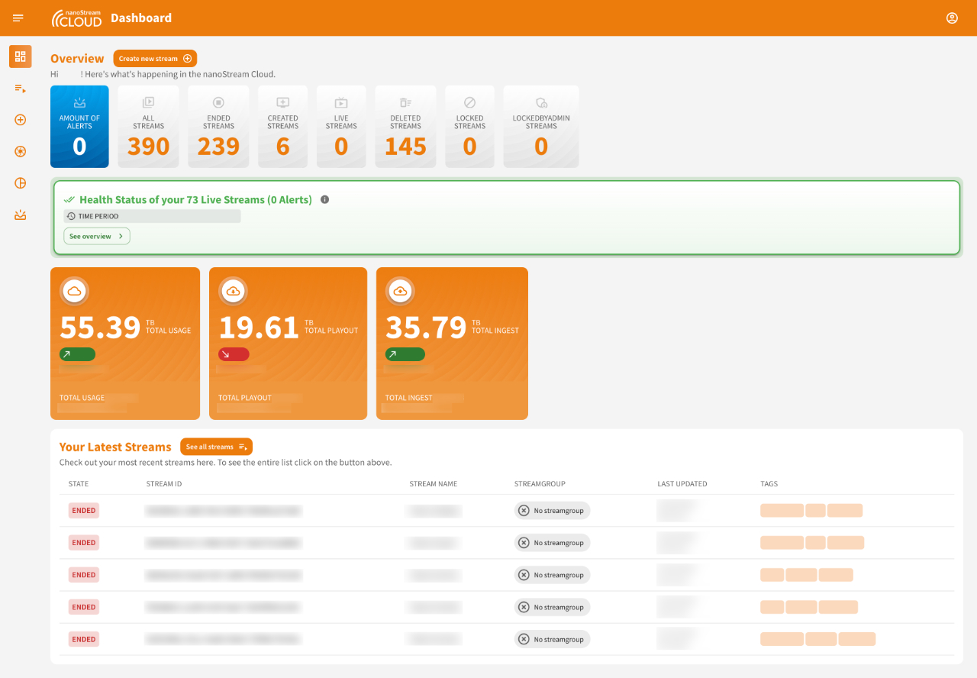The width and height of the screenshot is (977, 678).
Task: Click the Amount of Alerts card
Action: (79, 127)
